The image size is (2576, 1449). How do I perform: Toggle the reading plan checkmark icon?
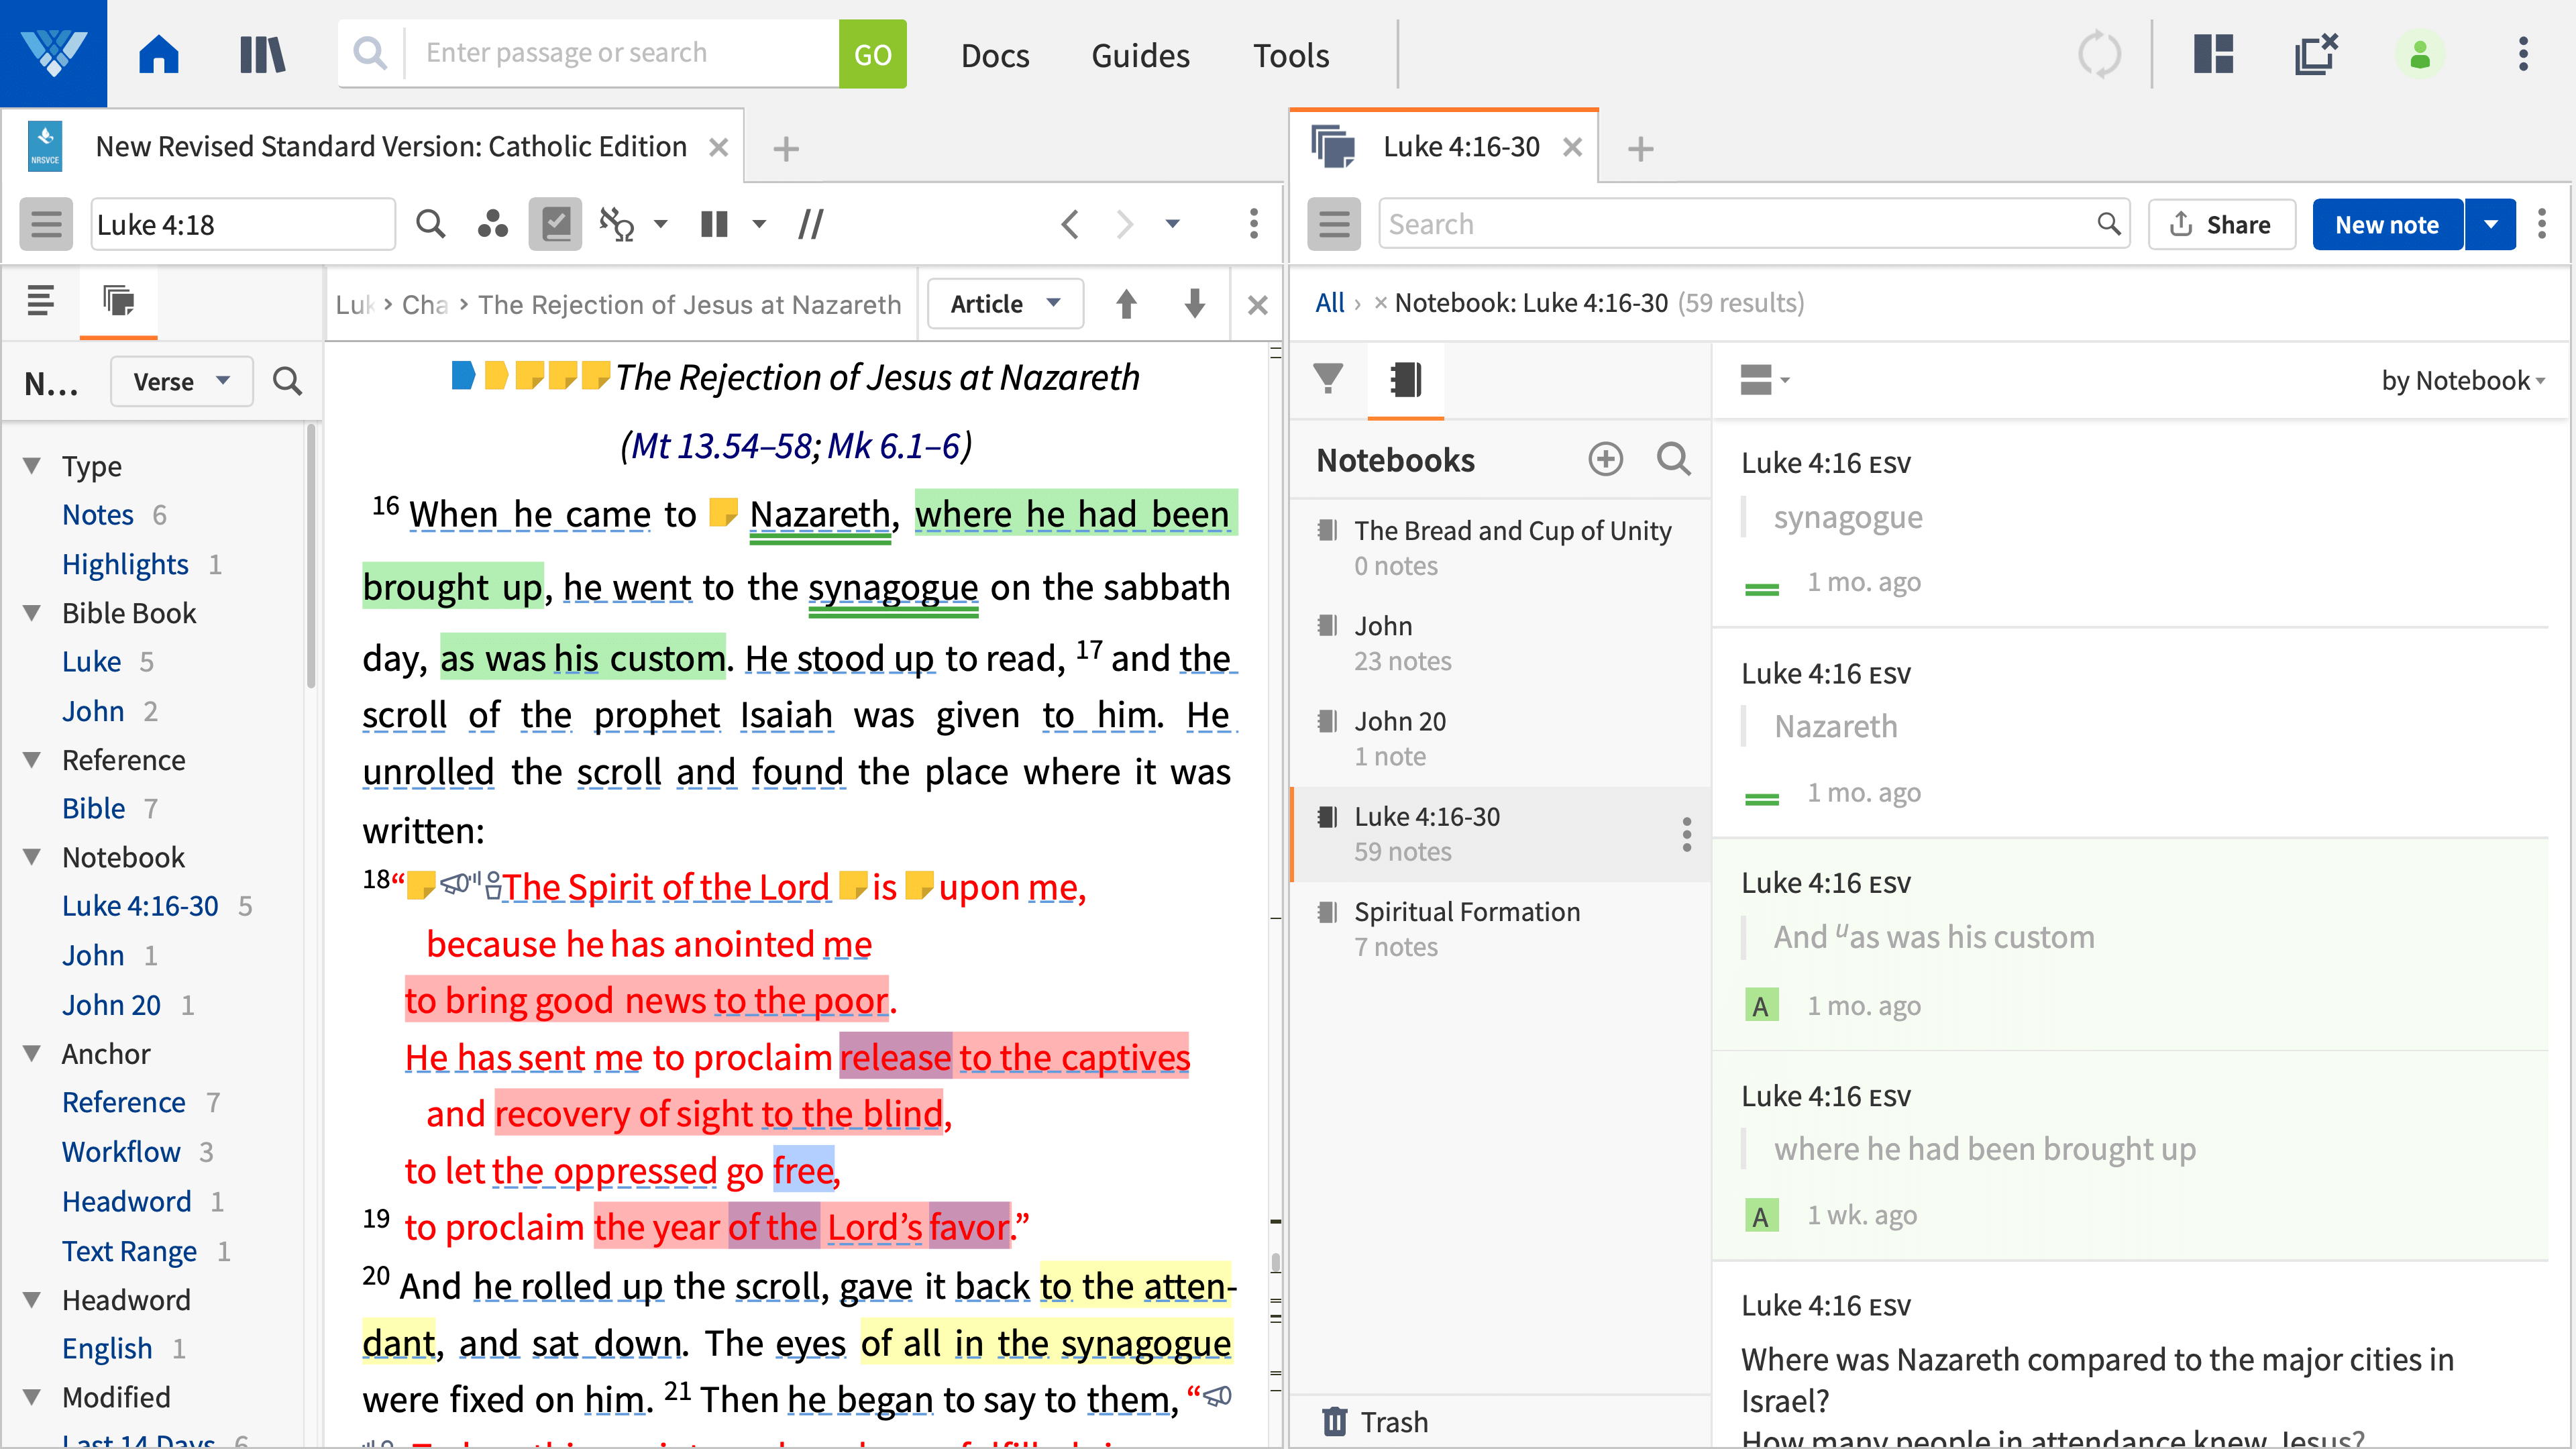[555, 224]
